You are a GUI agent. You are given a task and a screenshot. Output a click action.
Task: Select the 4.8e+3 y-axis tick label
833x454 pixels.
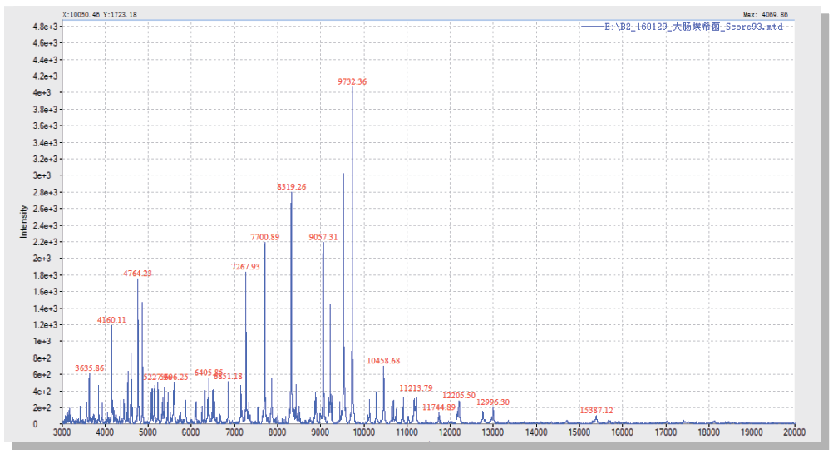(45, 27)
